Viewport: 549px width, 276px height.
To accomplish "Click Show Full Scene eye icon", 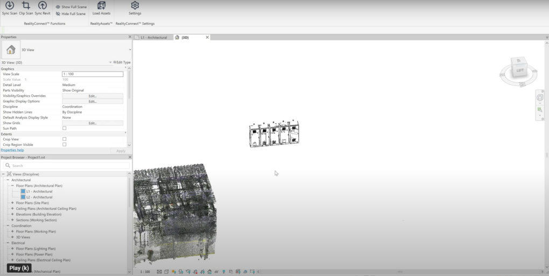I will [x=58, y=7].
